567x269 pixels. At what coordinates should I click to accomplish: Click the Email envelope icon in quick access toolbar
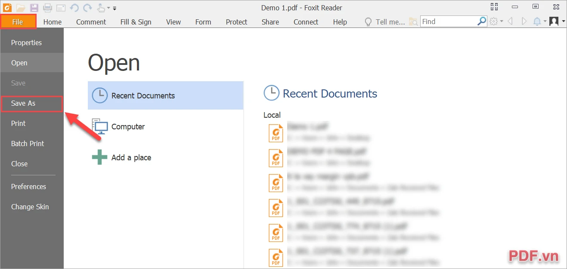point(61,8)
